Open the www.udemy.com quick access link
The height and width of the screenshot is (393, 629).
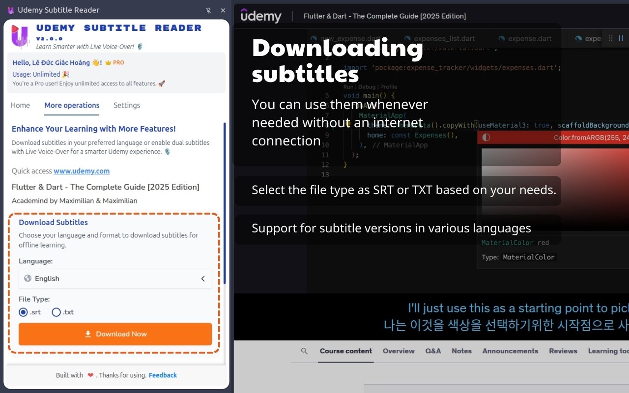coord(82,171)
